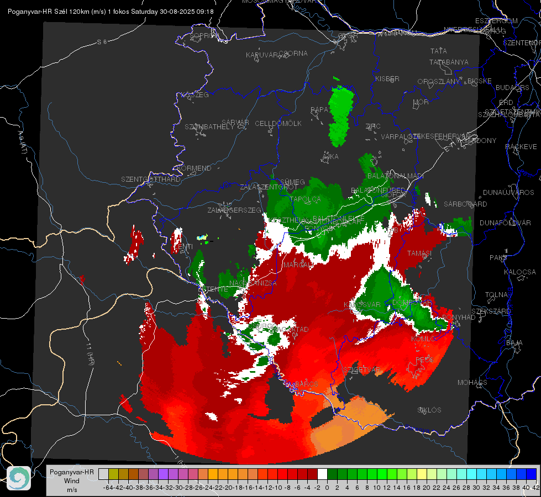
Task: Click the 'KALOCSA' city label
Action: coord(520,272)
